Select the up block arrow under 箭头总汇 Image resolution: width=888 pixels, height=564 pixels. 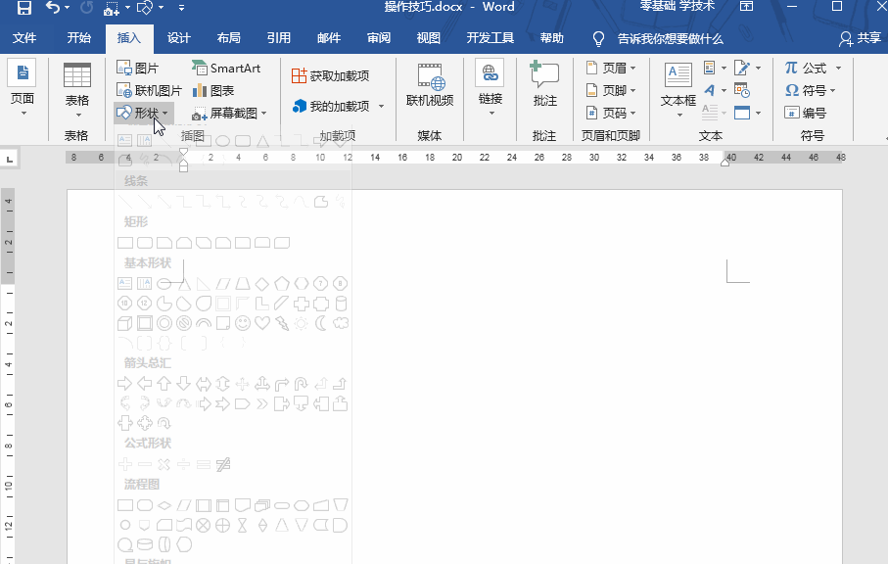[164, 384]
